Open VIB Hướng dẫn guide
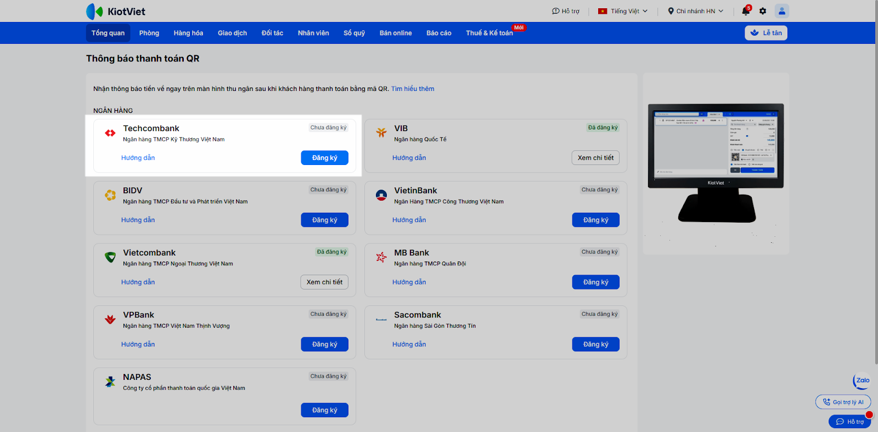The height and width of the screenshot is (432, 878). (409, 158)
